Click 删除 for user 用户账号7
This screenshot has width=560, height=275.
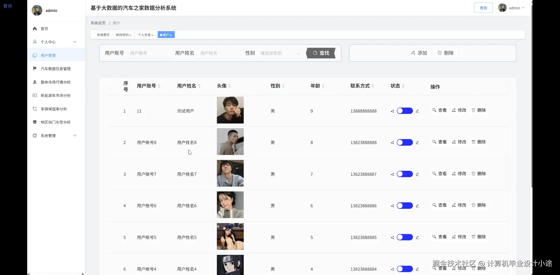[479, 174]
